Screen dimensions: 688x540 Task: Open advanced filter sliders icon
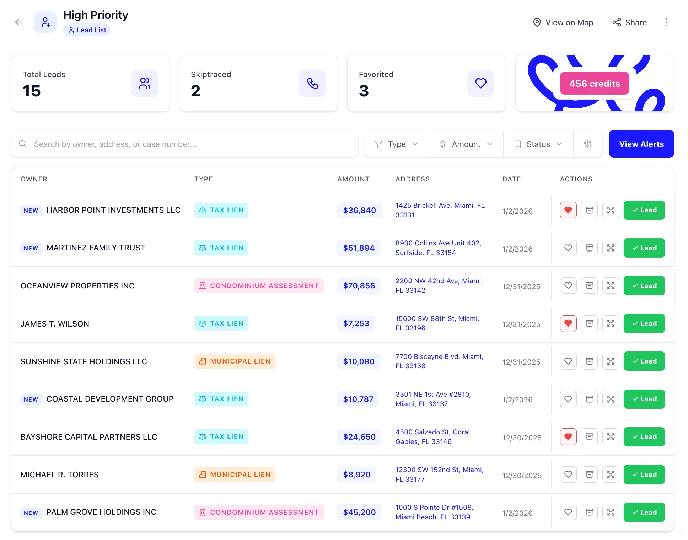pyautogui.click(x=587, y=144)
